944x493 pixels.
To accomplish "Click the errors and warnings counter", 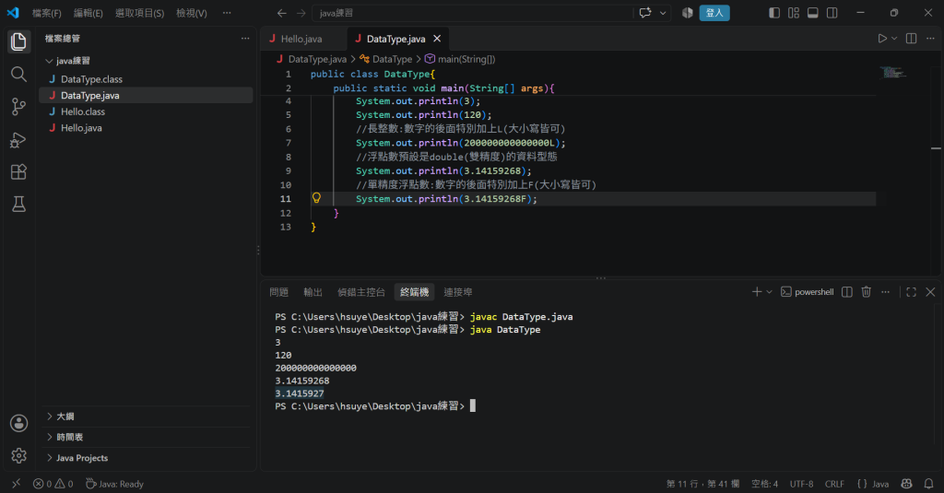I will point(53,484).
